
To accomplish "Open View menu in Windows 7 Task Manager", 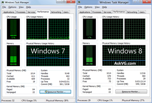I will tap(21, 7).
